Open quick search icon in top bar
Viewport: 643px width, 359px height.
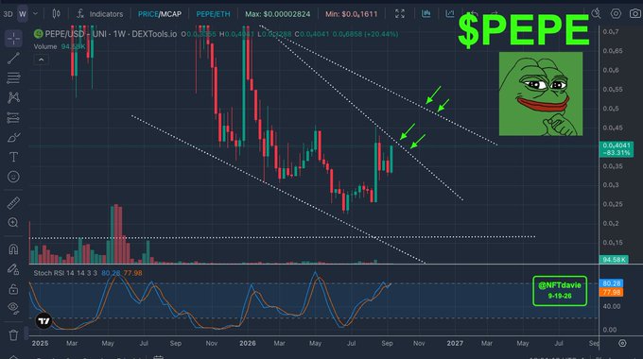pyautogui.click(x=597, y=13)
